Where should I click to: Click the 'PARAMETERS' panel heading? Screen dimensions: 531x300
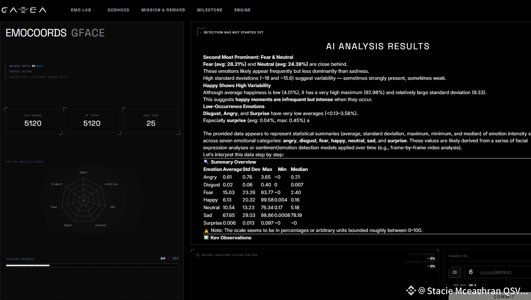coord(458,256)
